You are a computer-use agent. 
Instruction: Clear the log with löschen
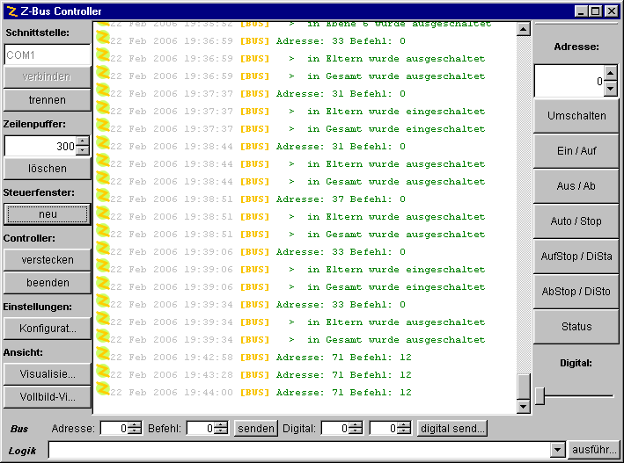click(x=48, y=169)
